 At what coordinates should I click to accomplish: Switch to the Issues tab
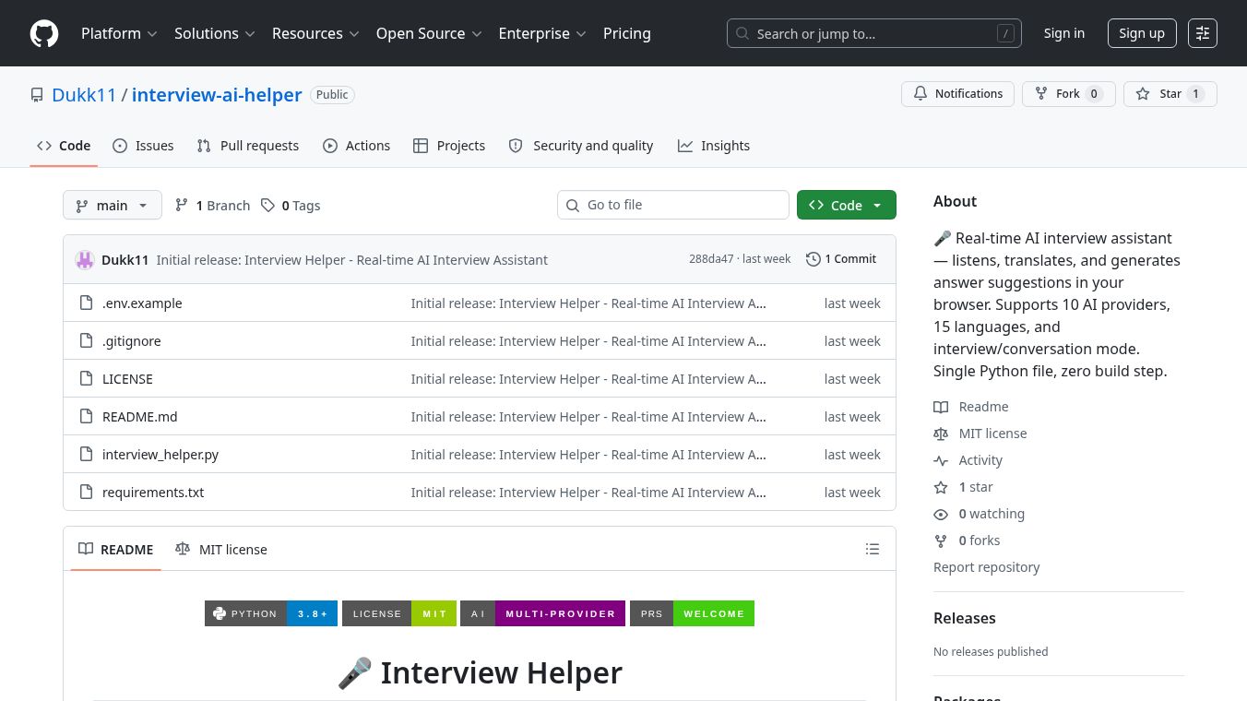coord(143,146)
